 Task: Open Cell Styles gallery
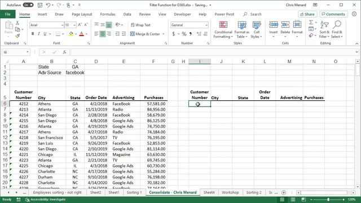[x=256, y=30]
